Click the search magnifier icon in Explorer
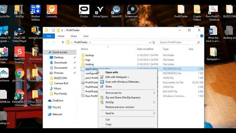The image size is (236, 133). point(198,42)
